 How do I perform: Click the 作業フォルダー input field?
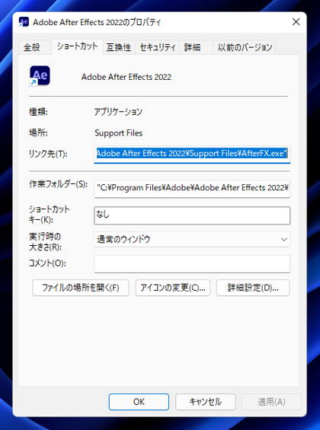(x=192, y=189)
